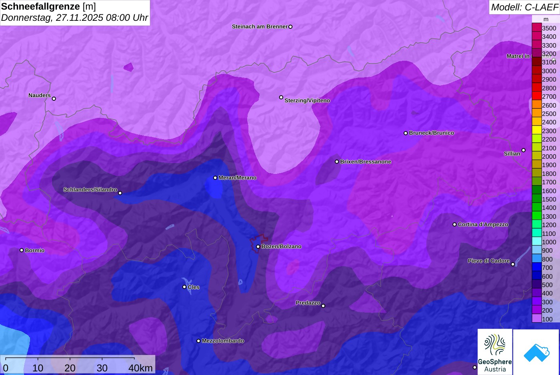Click the Meran/Merano location marker

(215, 178)
